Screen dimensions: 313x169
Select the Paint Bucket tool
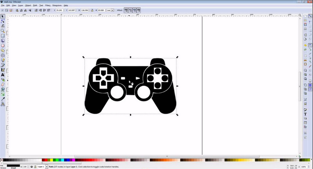click(x=3, y=89)
